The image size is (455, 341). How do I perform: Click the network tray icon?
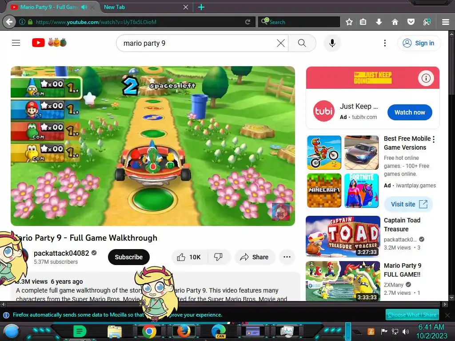click(x=395, y=331)
